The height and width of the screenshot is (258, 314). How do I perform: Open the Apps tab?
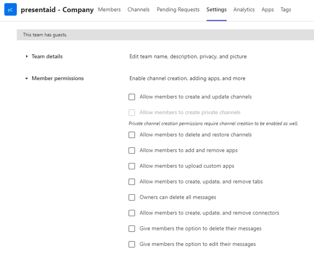point(268,10)
